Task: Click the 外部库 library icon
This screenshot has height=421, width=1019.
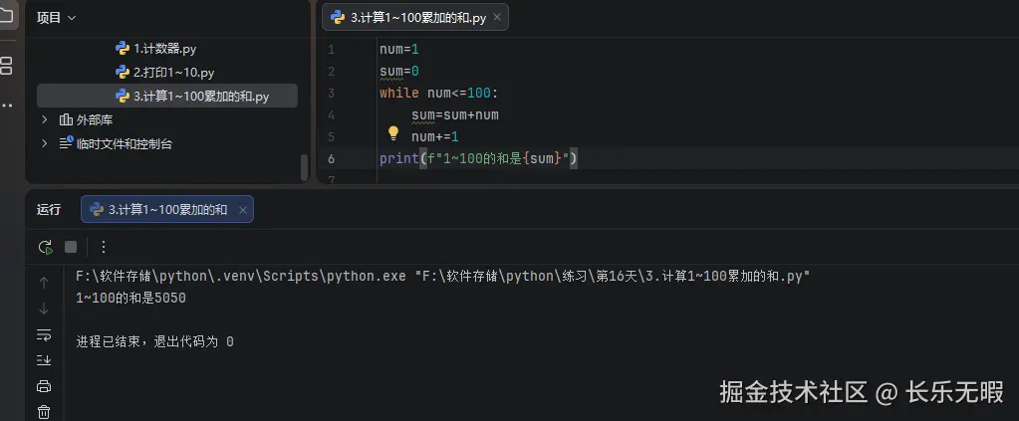Action: (x=66, y=119)
